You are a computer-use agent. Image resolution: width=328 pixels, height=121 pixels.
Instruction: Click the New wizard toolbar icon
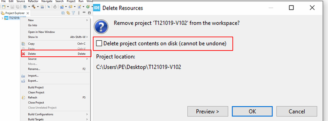pyautogui.click(x=4, y=7)
